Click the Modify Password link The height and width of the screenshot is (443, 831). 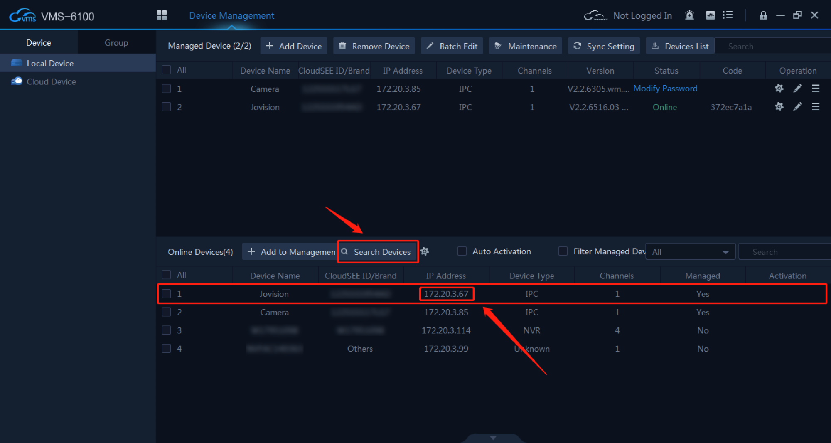665,89
